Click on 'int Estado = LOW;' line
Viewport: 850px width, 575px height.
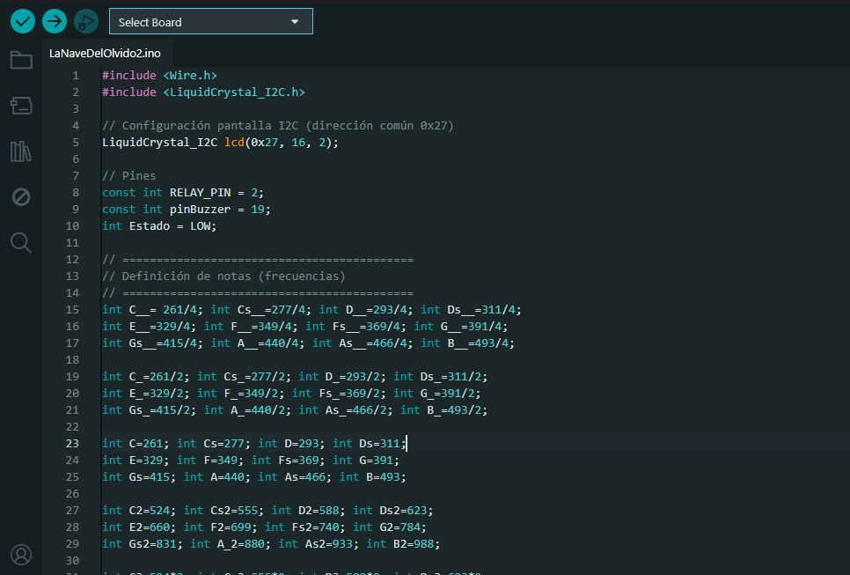tap(159, 226)
